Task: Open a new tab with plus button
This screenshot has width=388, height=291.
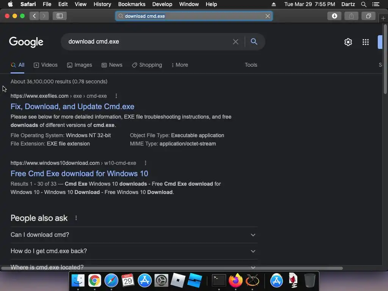Action: click(x=383, y=19)
